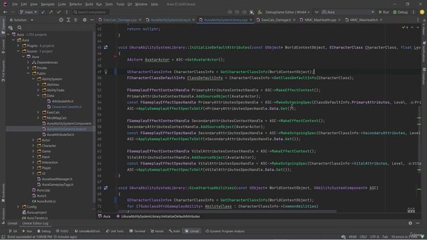
Task: Expand the ModMagCalc folder
Action: 39,118
